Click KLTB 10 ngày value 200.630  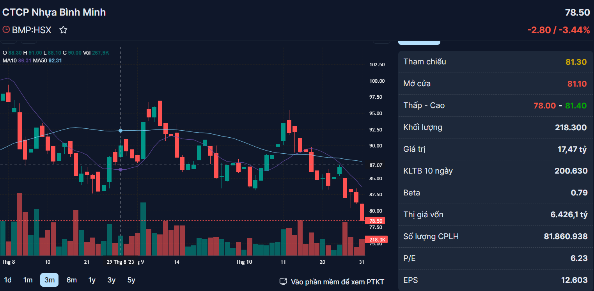[x=571, y=171]
